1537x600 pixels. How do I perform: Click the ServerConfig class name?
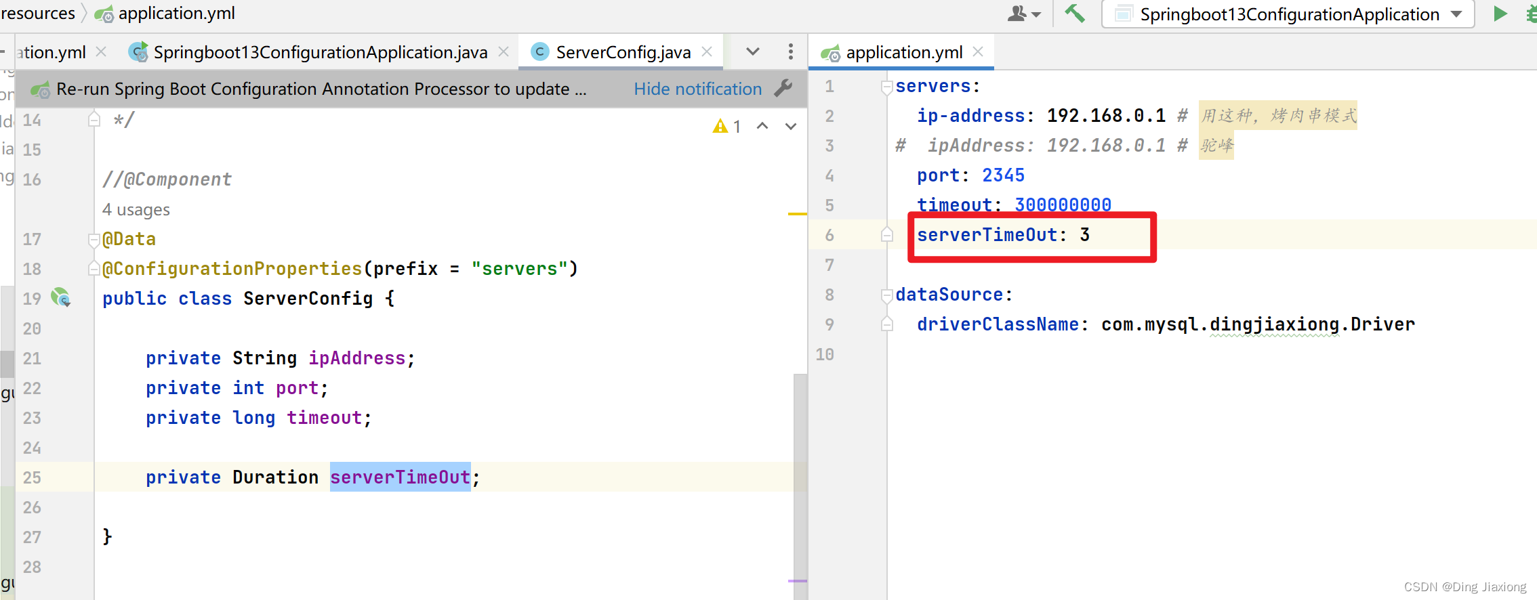pyautogui.click(x=308, y=299)
